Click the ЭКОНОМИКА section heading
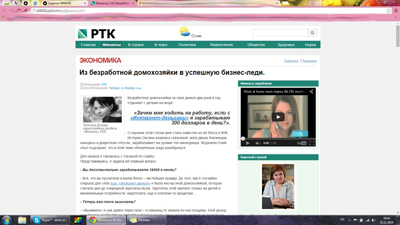Image resolution: width=400 pixels, height=225 pixels. pyautogui.click(x=100, y=60)
